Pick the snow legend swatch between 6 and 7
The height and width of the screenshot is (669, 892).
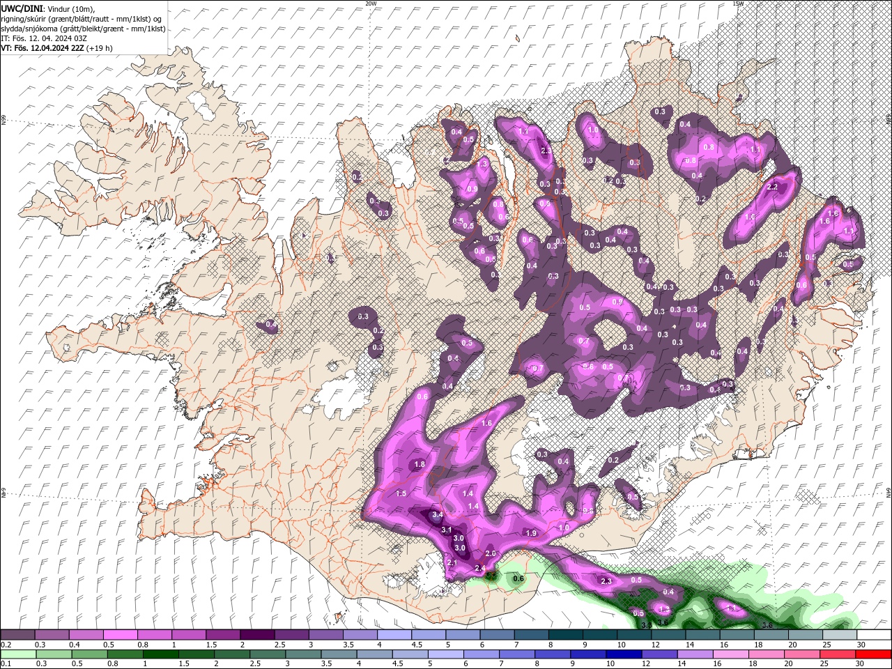click(x=497, y=635)
